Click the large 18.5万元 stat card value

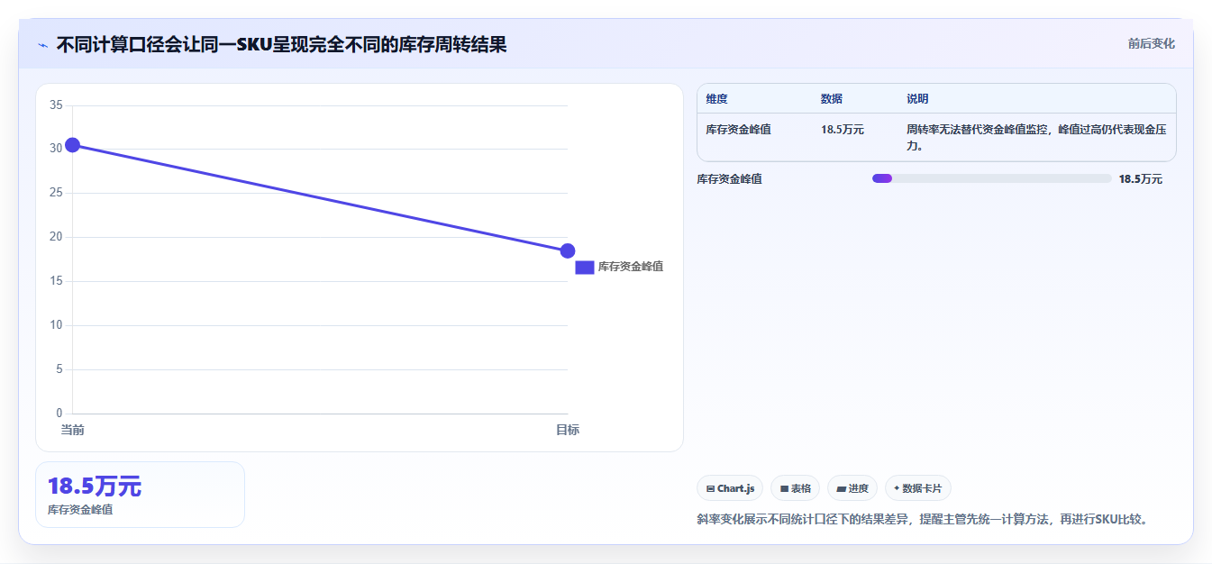(95, 487)
